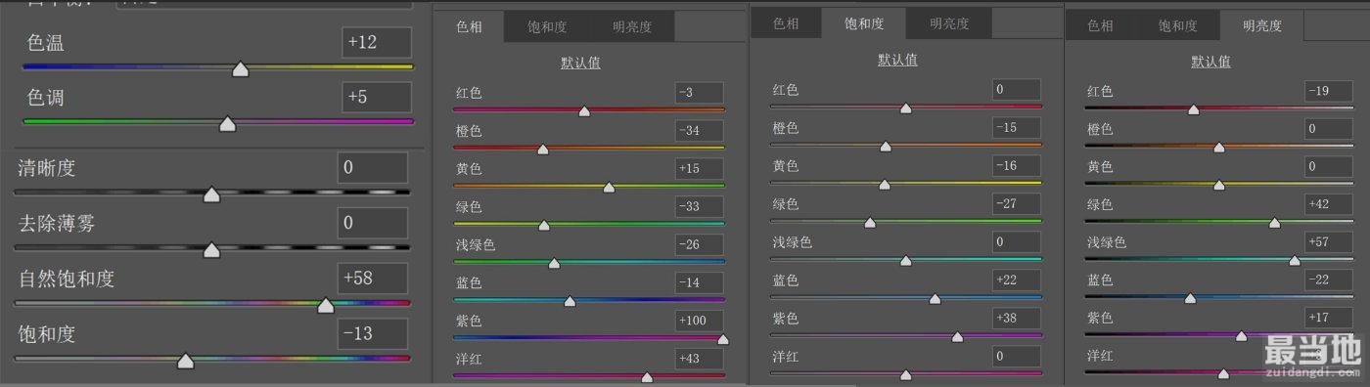Image resolution: width=1370 pixels, height=387 pixels.
Task: Click the 自然饱和度 field showing +58
Action: click(372, 279)
